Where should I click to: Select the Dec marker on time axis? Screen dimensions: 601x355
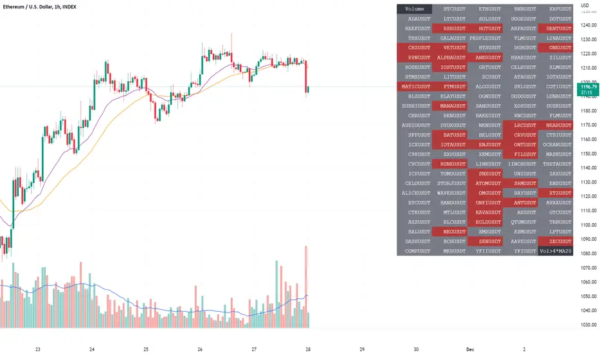pos(470,349)
